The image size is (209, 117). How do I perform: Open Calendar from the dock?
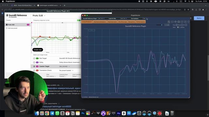click(x=68, y=113)
